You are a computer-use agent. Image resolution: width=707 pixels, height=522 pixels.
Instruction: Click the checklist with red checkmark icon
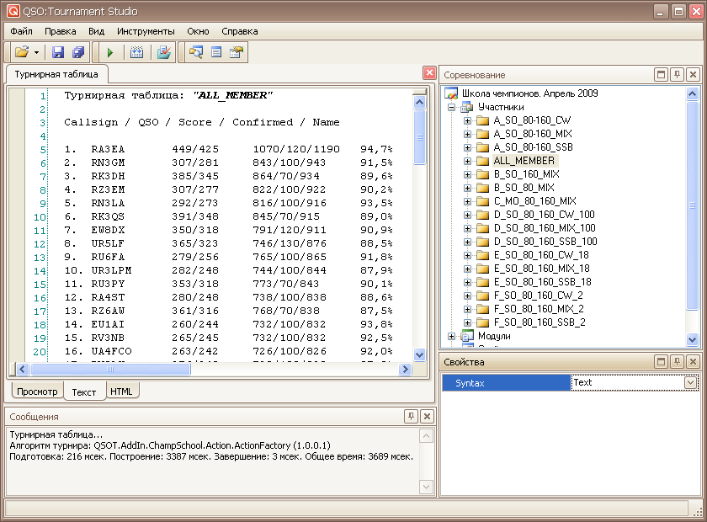[x=164, y=52]
